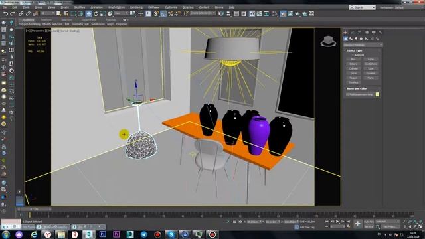Toggle the Spinner Snap button

pyautogui.click(x=177, y=13)
